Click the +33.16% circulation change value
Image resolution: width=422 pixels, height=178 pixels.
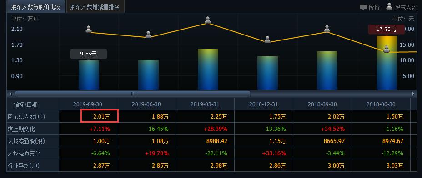click(x=274, y=154)
